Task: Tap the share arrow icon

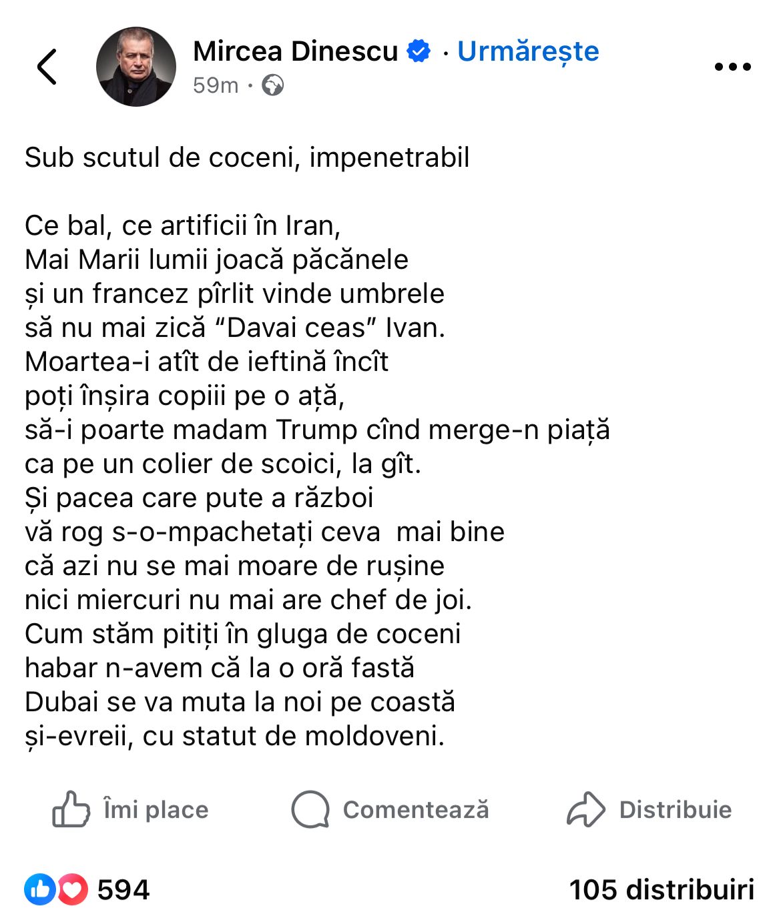Action: [585, 809]
